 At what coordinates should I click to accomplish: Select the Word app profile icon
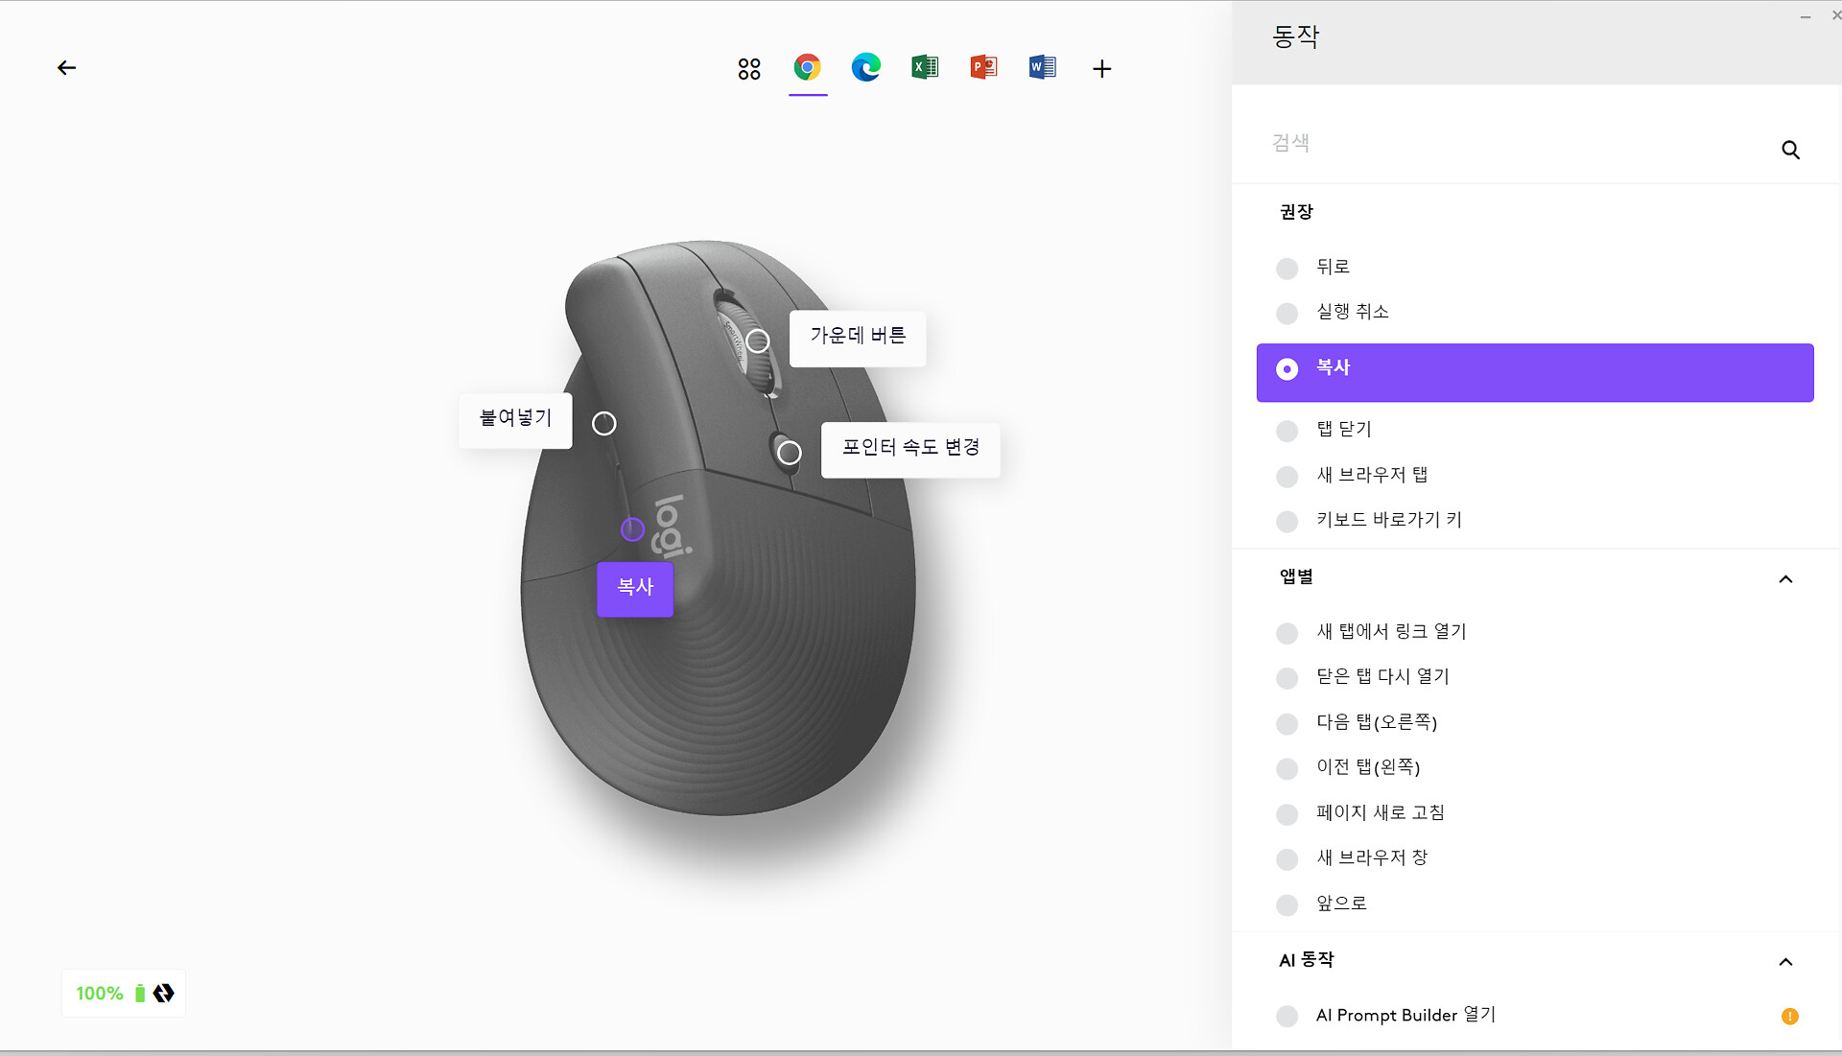[1042, 67]
